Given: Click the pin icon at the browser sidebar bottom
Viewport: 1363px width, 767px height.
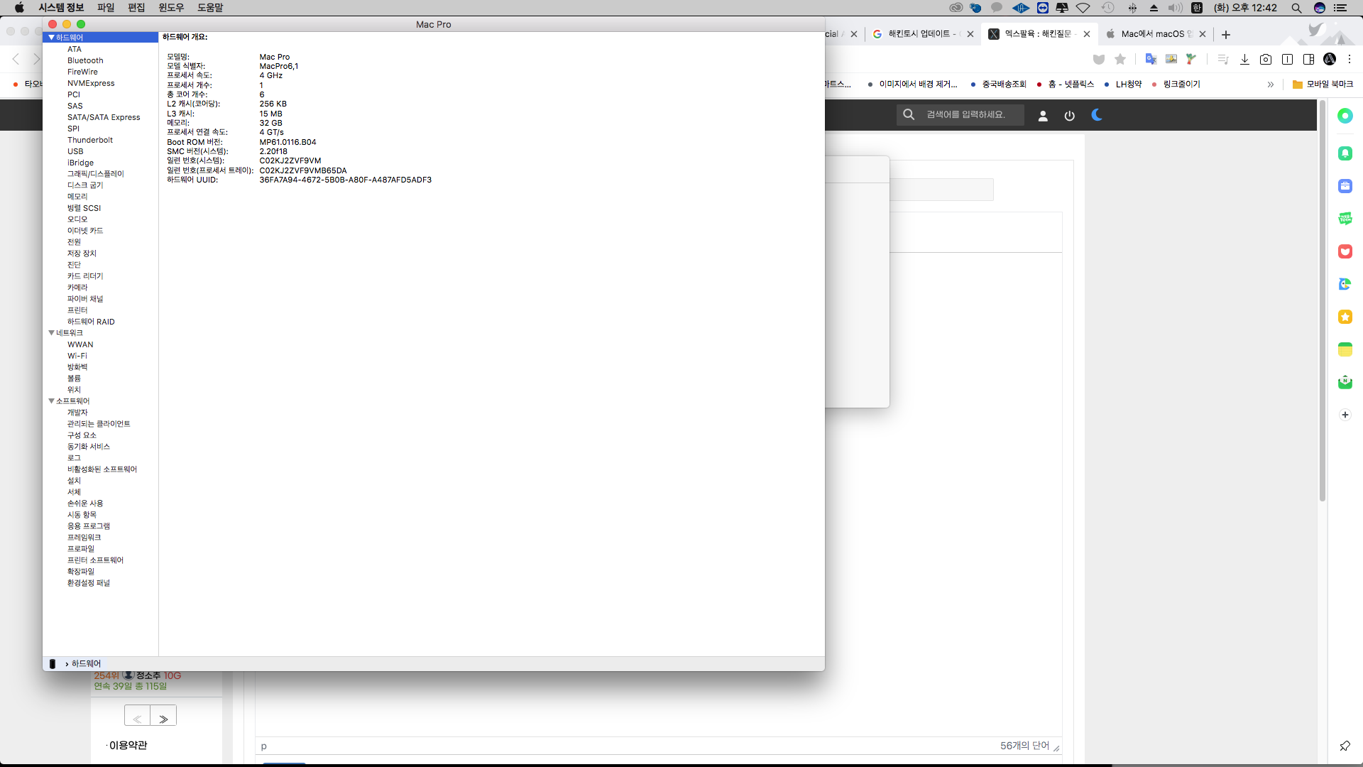Looking at the screenshot, I should tap(1345, 746).
